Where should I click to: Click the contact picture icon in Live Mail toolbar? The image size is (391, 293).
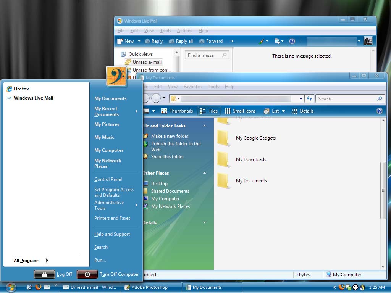tap(368, 41)
